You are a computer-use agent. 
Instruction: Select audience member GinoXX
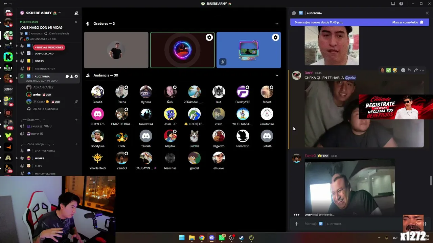point(97,94)
